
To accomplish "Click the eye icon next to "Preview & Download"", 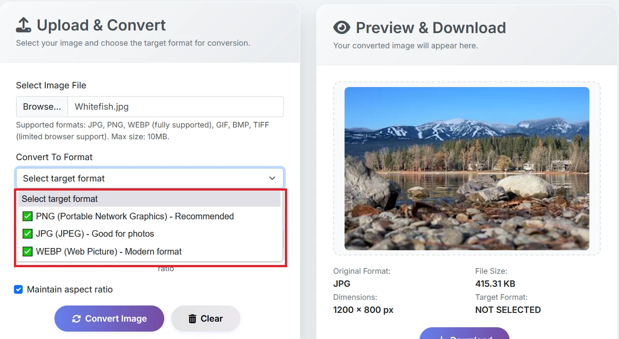I will [341, 27].
